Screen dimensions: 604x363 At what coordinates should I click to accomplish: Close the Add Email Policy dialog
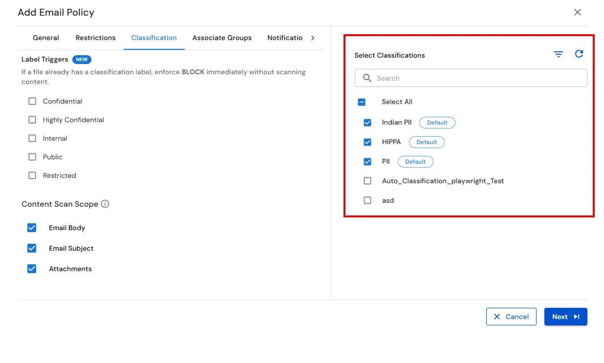coord(578,12)
